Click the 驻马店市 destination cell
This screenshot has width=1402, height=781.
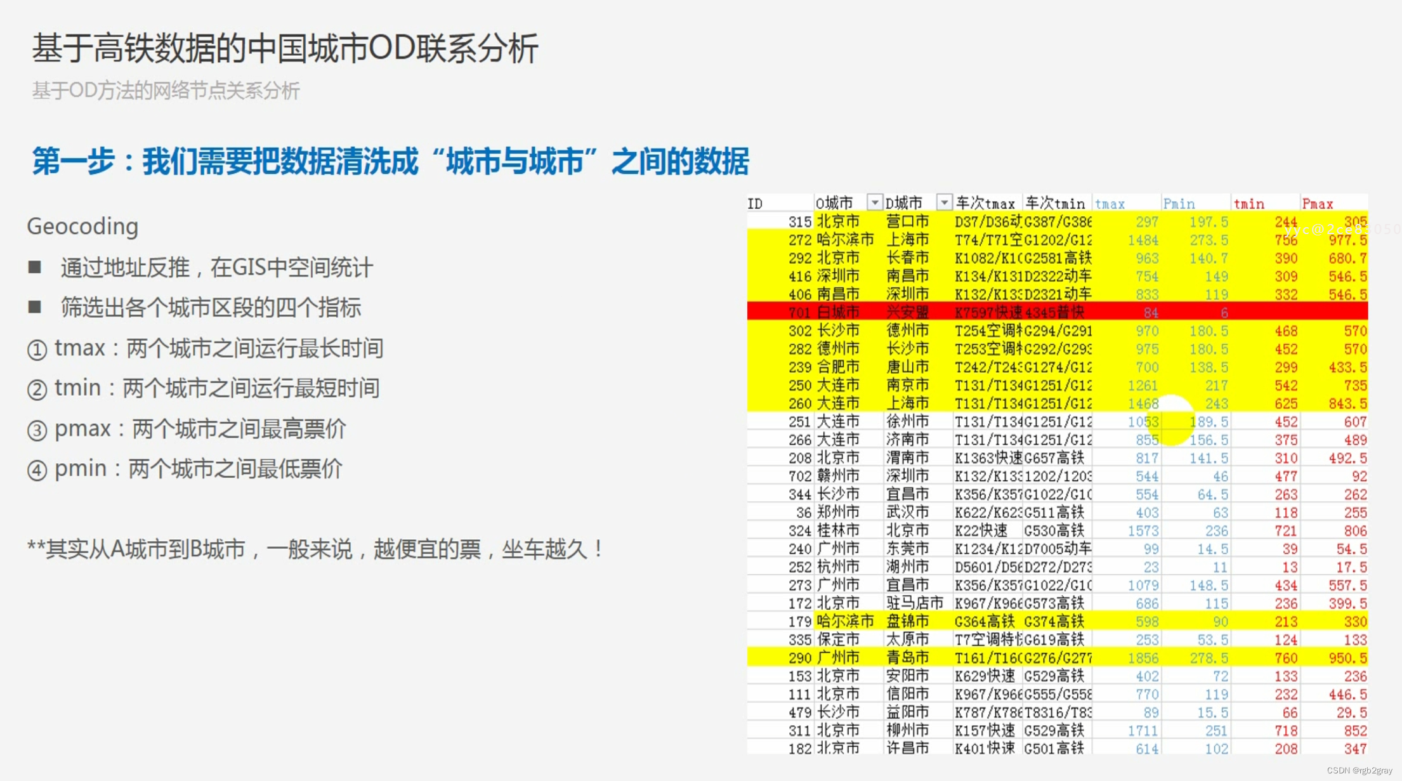(x=914, y=603)
